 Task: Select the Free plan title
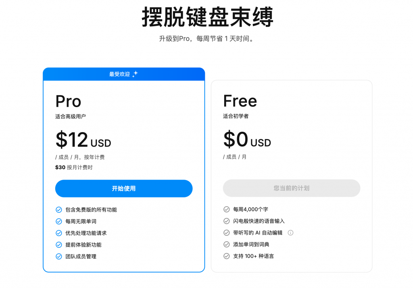point(240,101)
